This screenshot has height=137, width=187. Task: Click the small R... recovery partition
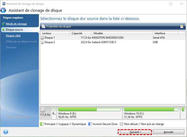pos(54,113)
